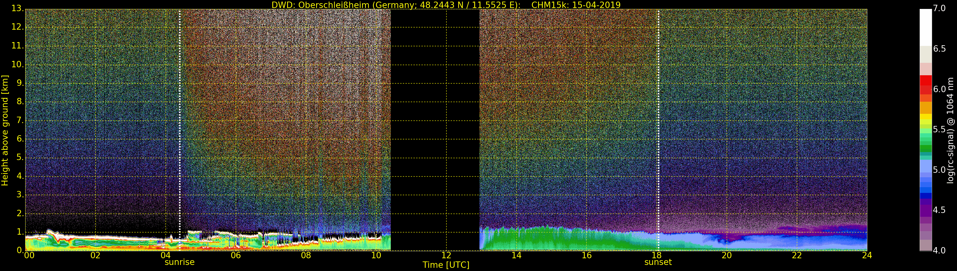Click the time axis tick label 06

(235, 255)
